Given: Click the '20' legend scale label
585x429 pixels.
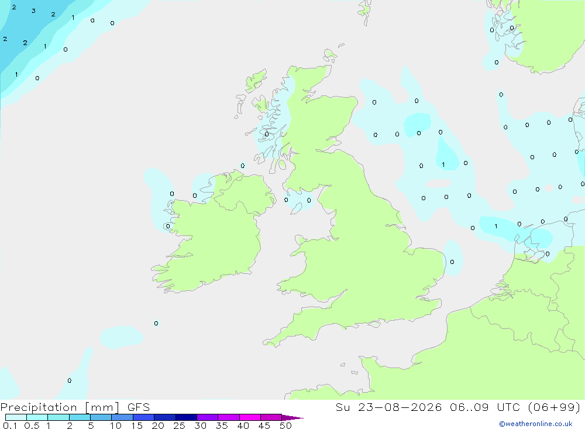Looking at the screenshot, I should click(x=158, y=425).
